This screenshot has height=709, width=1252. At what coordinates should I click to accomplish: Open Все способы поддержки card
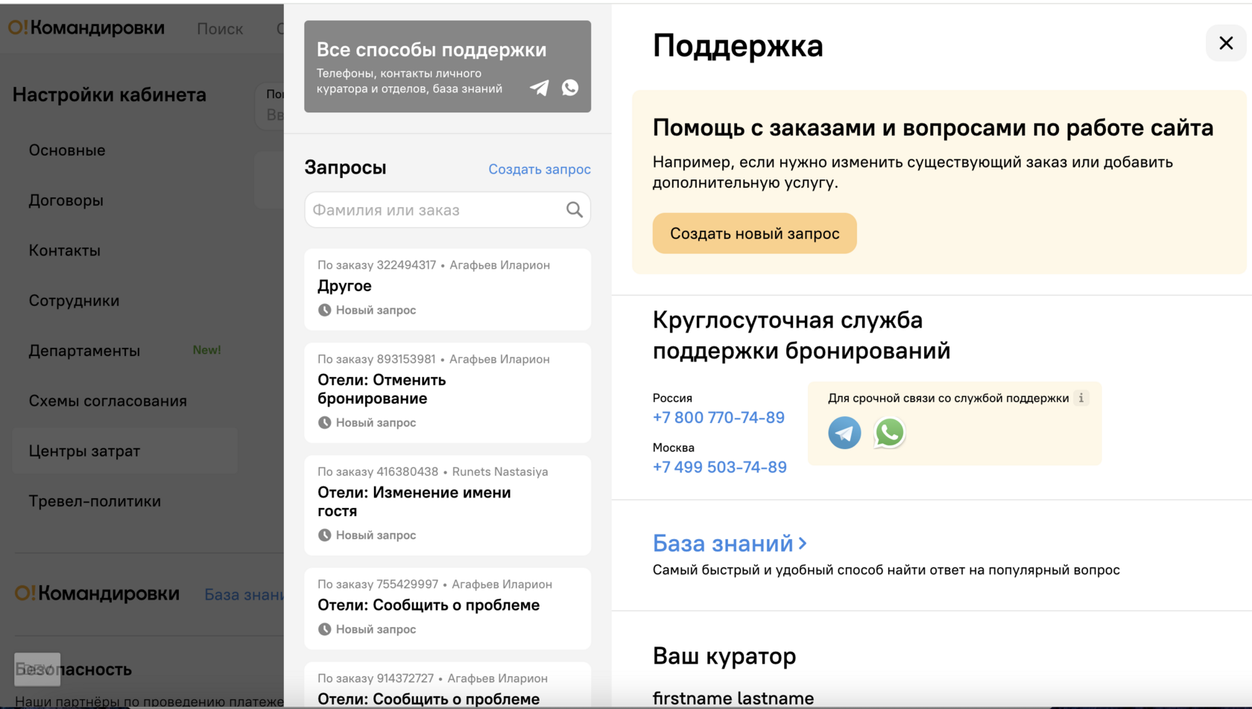[x=447, y=66]
